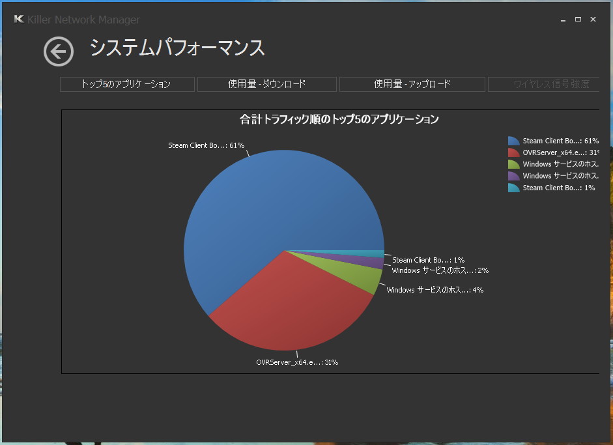Click the Killer Network Manager K logo
613x445 pixels.
[x=19, y=19]
